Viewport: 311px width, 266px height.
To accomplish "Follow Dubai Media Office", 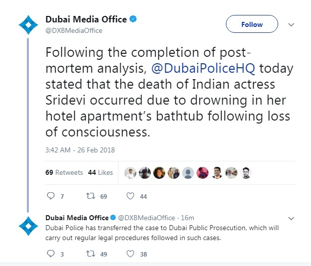I will (x=252, y=24).
